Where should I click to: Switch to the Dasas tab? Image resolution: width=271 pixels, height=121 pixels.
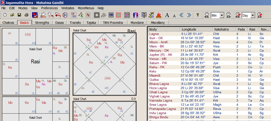(59, 23)
